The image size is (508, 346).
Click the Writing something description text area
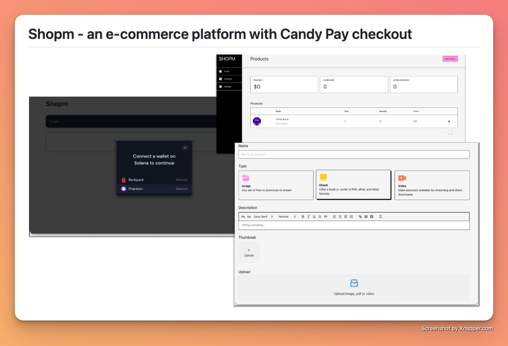tap(354, 226)
